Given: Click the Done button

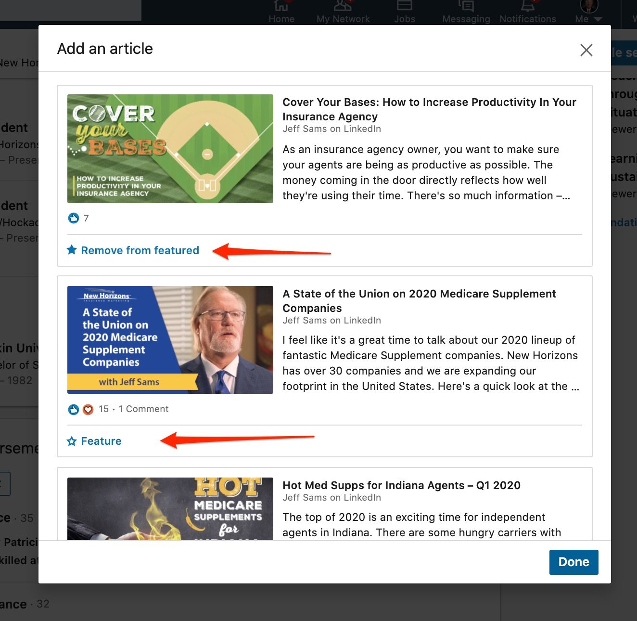Looking at the screenshot, I should [x=573, y=562].
